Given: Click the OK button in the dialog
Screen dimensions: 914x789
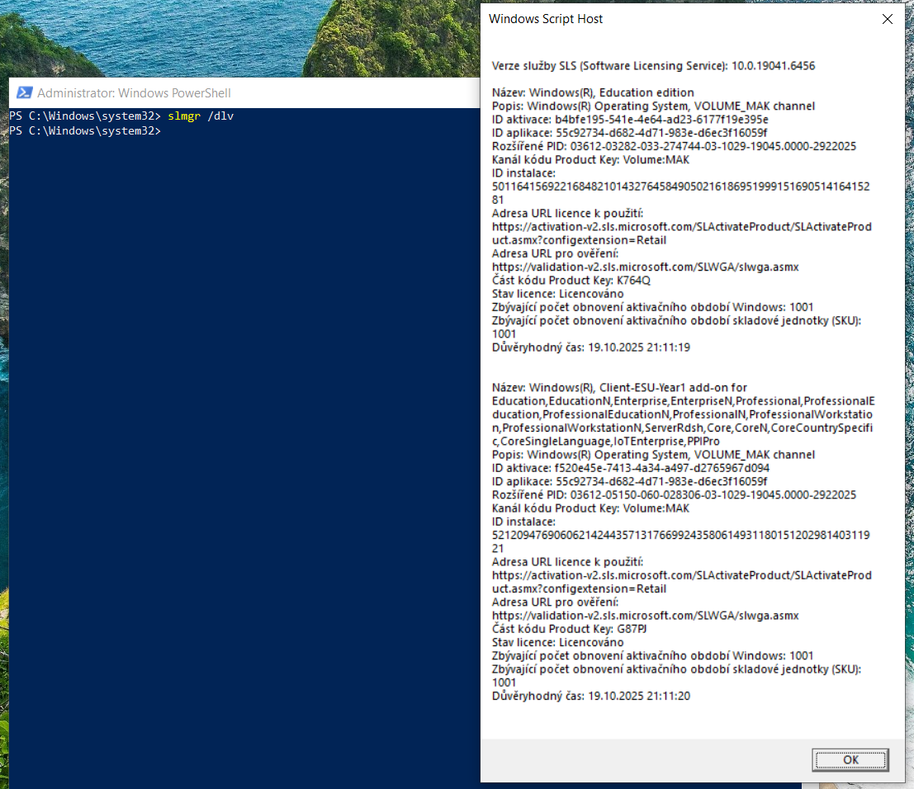Looking at the screenshot, I should [850, 759].
